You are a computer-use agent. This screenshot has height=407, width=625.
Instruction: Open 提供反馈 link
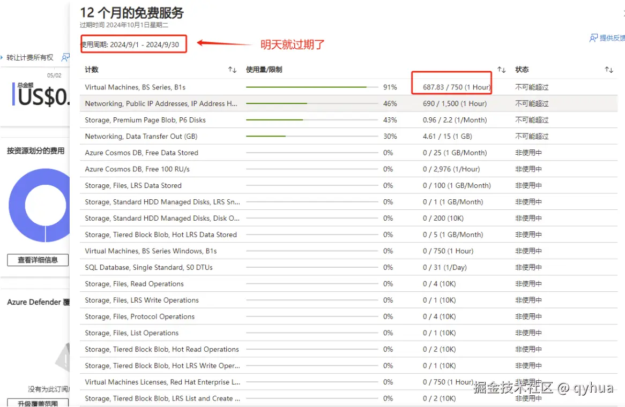coord(612,38)
